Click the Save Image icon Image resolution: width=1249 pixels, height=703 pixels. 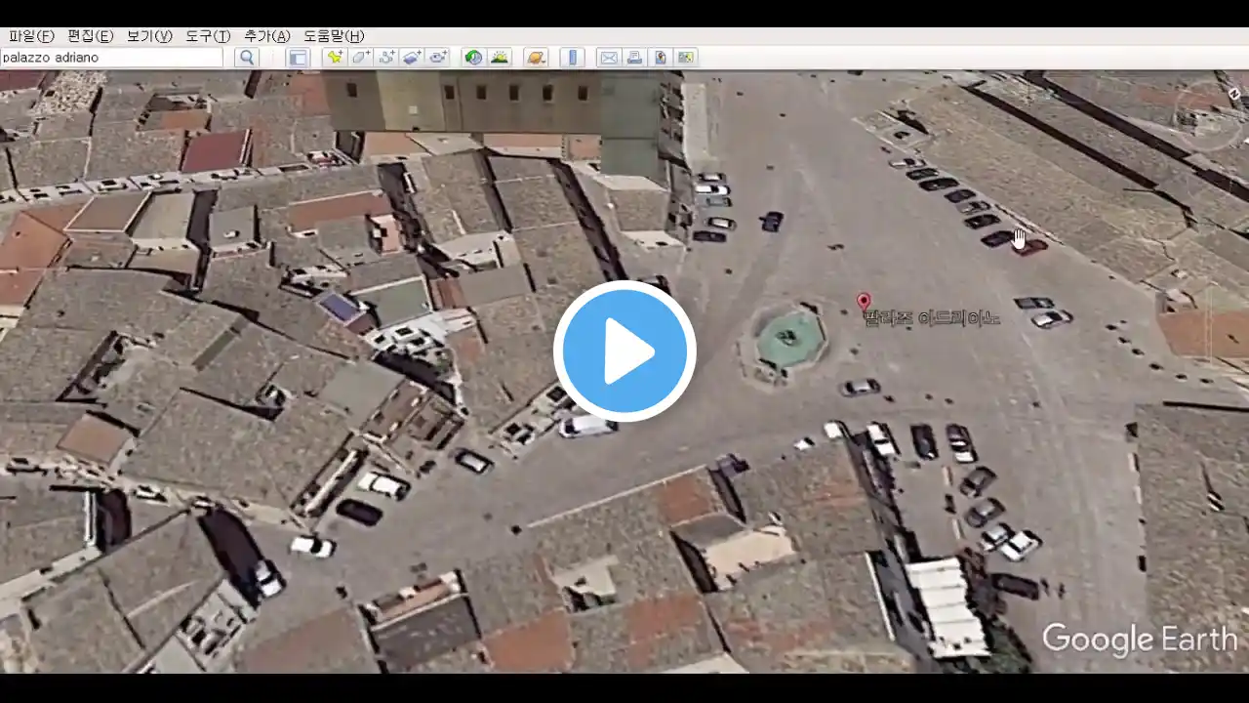tap(661, 58)
